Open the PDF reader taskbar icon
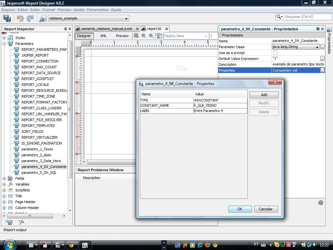 (45, 245)
